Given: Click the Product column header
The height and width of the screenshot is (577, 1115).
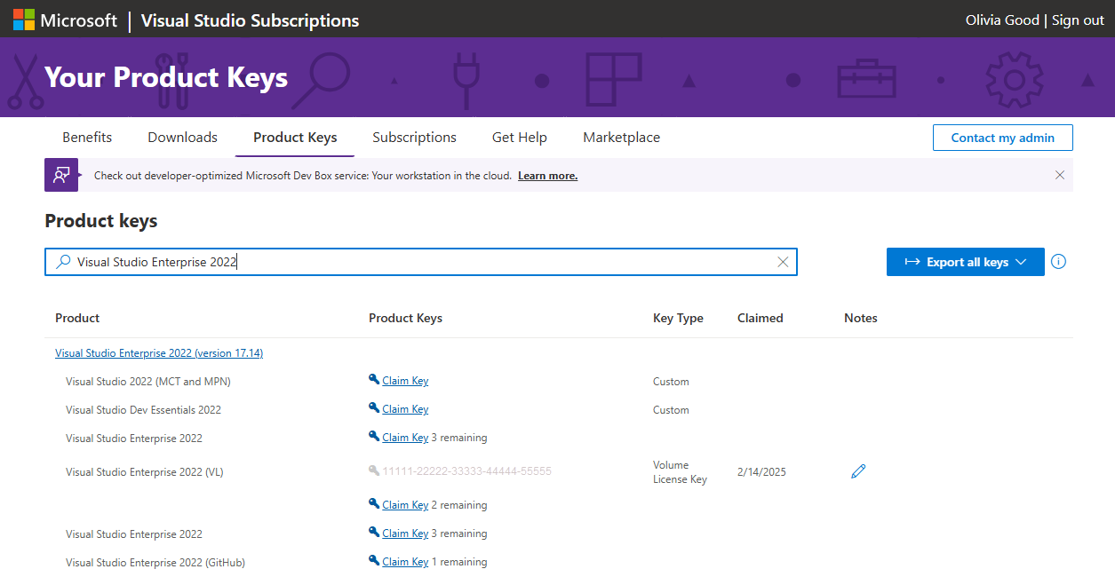Looking at the screenshot, I should click(77, 318).
